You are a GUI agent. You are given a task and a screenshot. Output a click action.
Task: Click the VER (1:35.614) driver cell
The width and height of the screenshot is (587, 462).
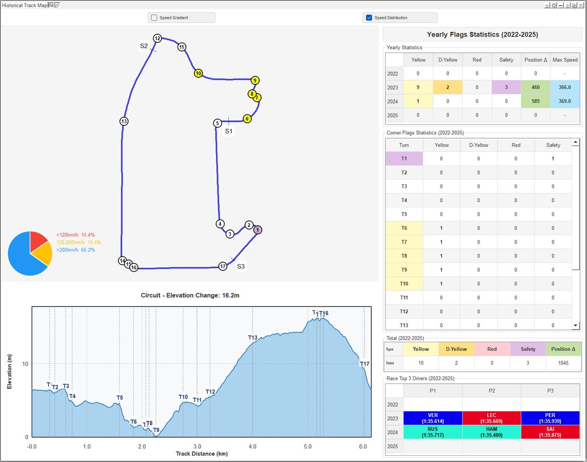pyautogui.click(x=433, y=418)
